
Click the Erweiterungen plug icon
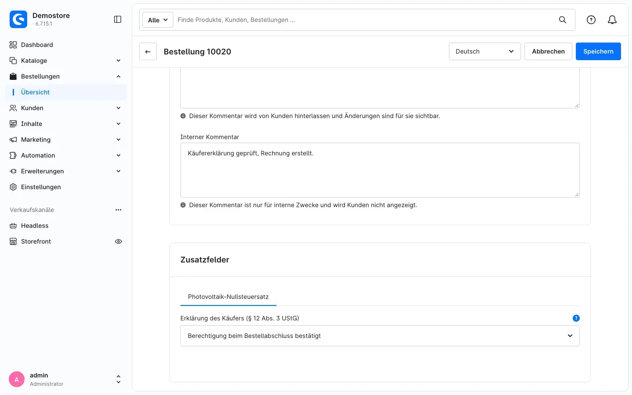tap(13, 171)
